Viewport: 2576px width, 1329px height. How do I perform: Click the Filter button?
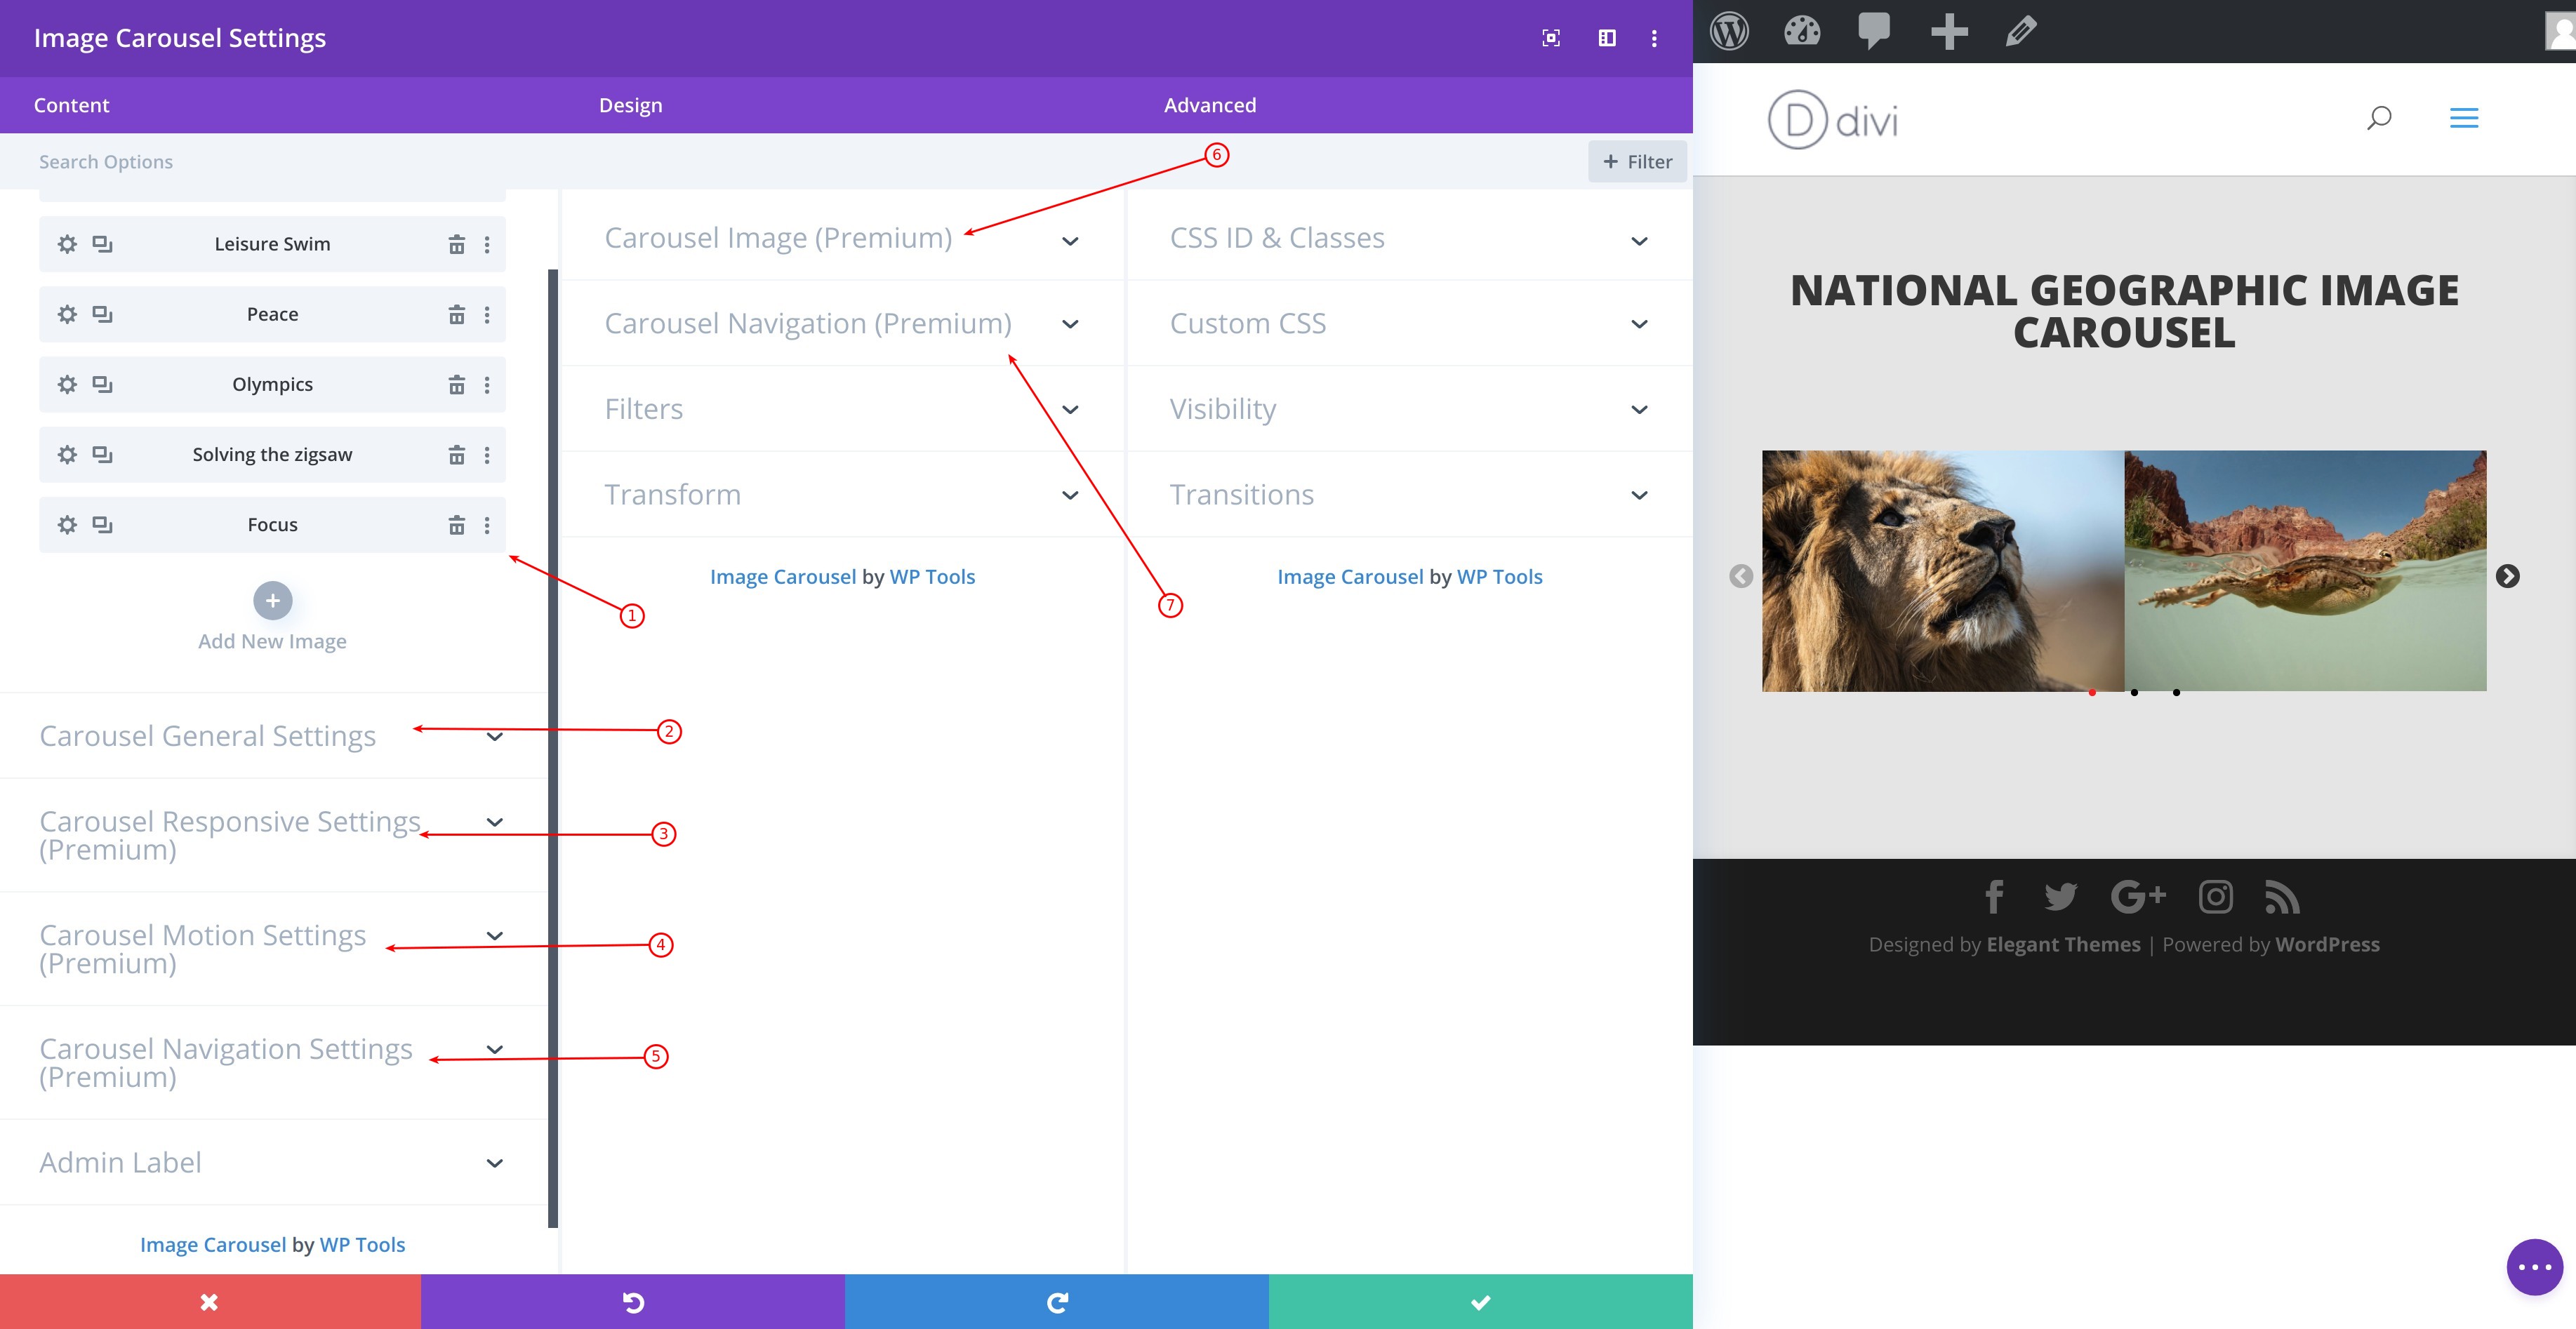(x=1637, y=161)
